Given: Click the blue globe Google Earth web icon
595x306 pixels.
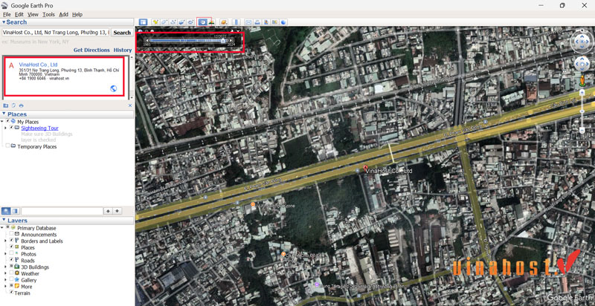Looking at the screenshot, I should click(x=283, y=22).
